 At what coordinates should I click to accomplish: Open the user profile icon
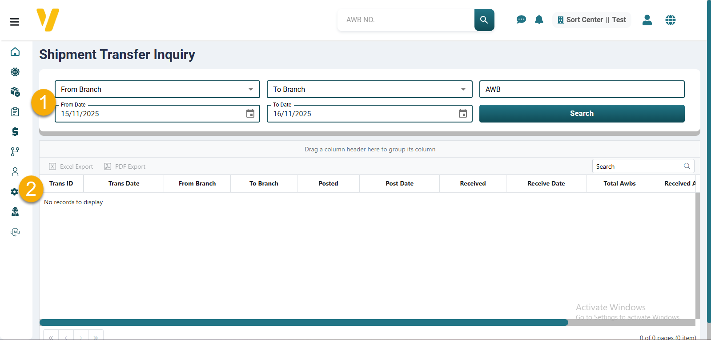point(647,20)
